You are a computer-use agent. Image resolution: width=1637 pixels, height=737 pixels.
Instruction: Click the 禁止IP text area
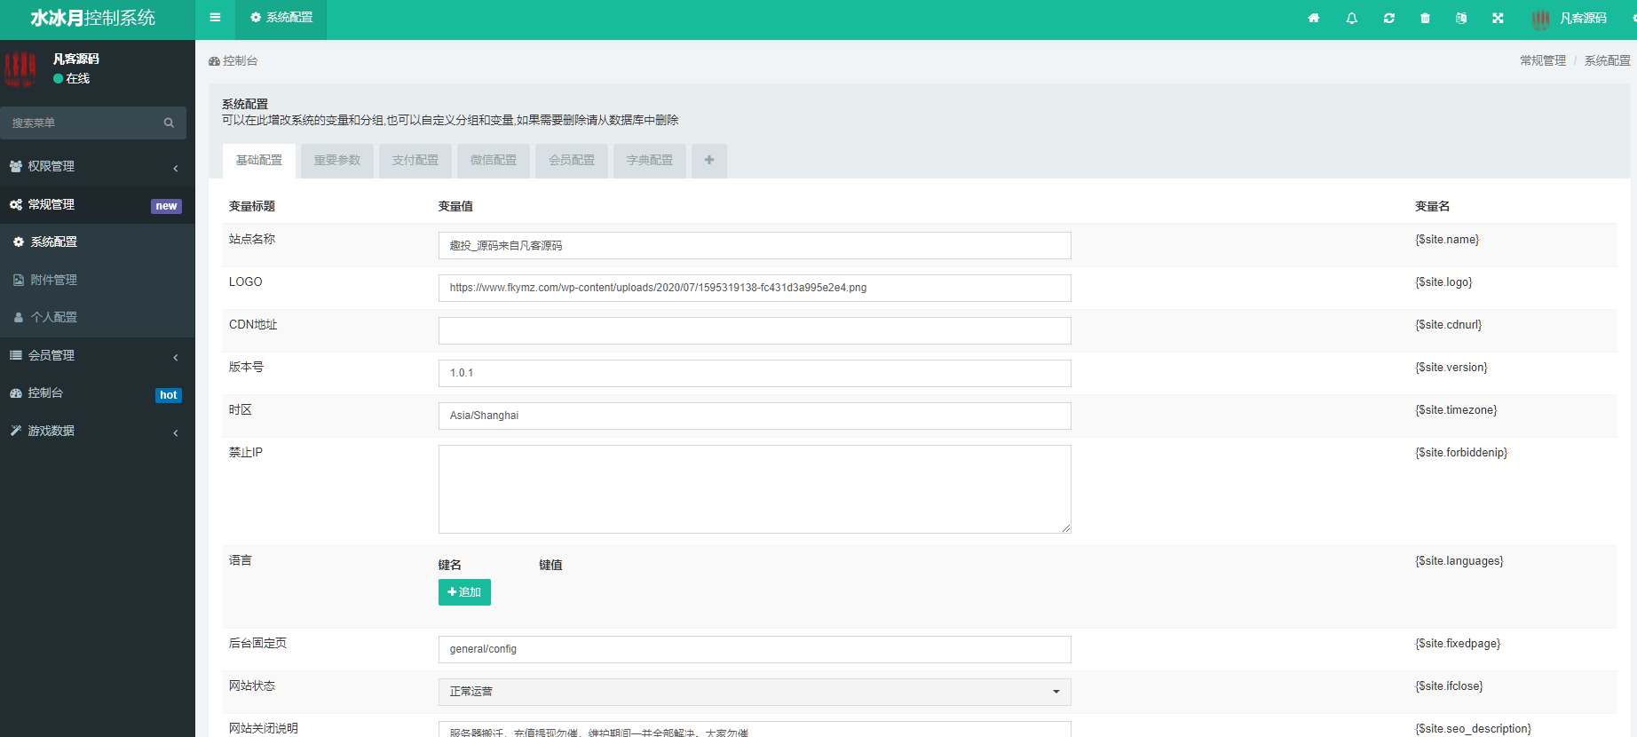point(754,489)
